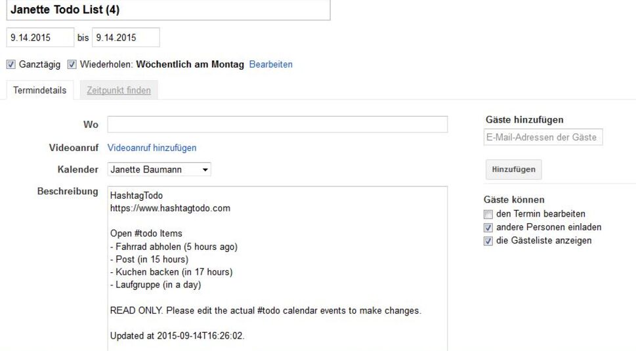Disable the Wiederholen checkbox

pos(72,65)
